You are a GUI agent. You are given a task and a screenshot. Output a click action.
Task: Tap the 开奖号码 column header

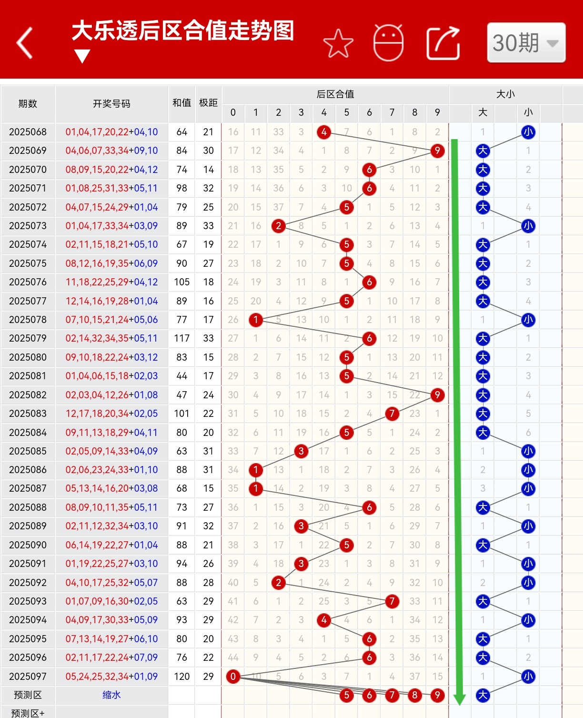tap(111, 104)
